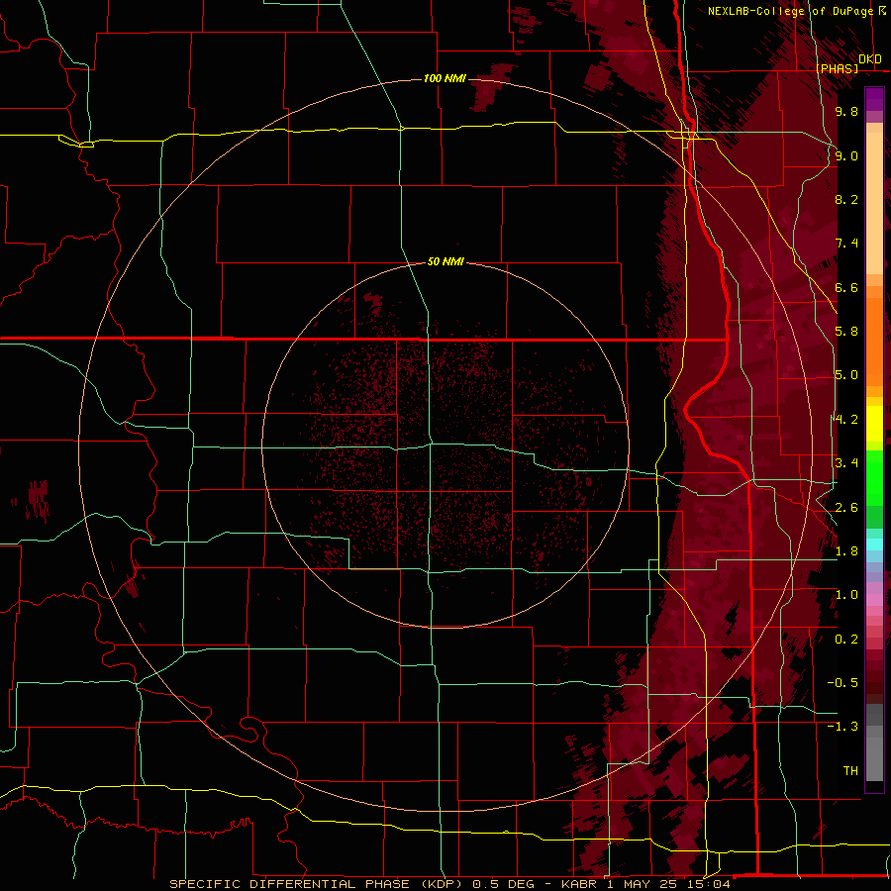The width and height of the screenshot is (891, 891).
Task: Click the 9.0 value on the color scale
Action: pos(846,155)
